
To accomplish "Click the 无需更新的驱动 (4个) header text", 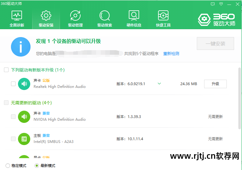I will tap(31, 103).
